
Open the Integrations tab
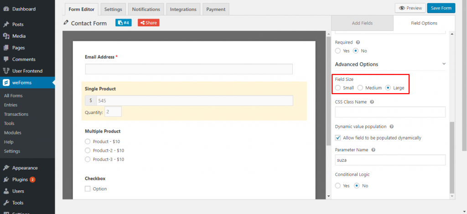coord(183,9)
